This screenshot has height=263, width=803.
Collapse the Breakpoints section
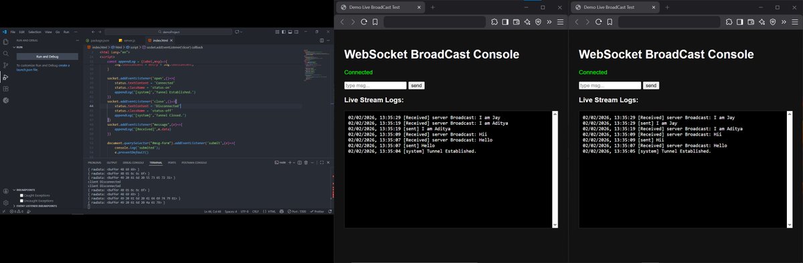pyautogui.click(x=25, y=190)
